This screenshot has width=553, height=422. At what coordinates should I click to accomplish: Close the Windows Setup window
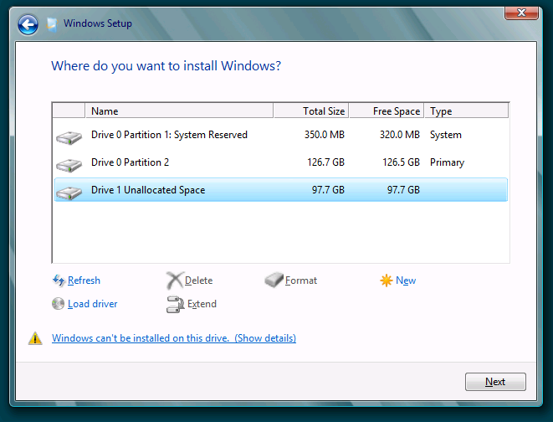click(x=521, y=12)
